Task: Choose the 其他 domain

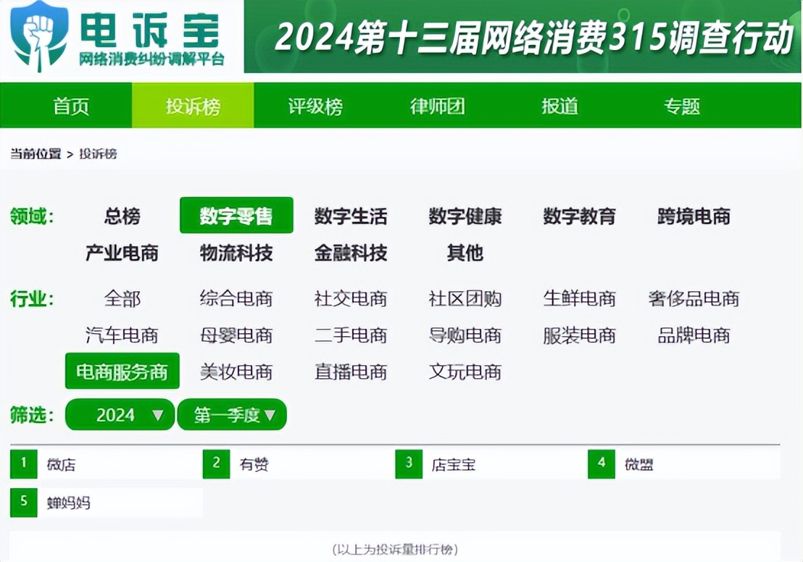Action: [x=465, y=252]
